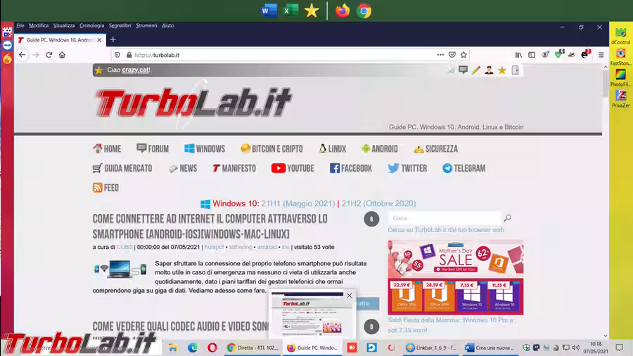Screen dimensions: 633x356
Task: Bookmark this page with the address bar star
Action: point(464,55)
